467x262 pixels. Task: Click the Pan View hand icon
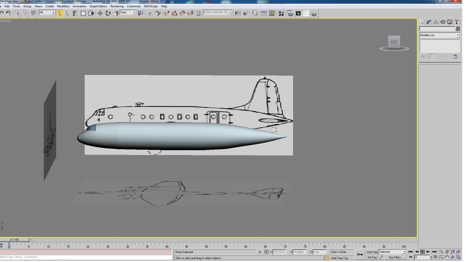coord(447,257)
